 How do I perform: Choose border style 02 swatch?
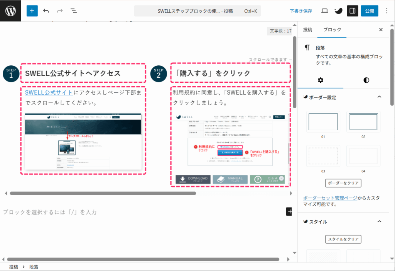363,122
